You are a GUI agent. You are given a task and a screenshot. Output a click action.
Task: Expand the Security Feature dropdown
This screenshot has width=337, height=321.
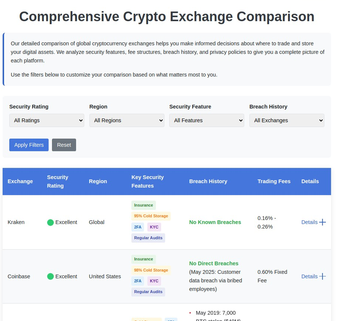(207, 120)
